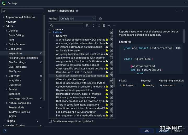Expand the Appearance & Behavior tree node

click(3, 17)
